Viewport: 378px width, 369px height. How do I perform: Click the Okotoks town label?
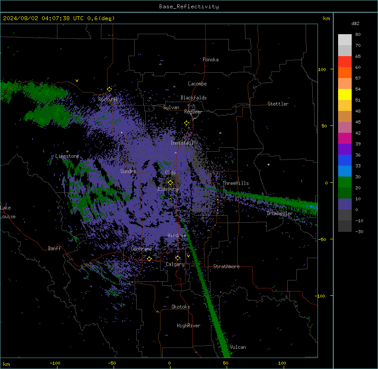coord(181,307)
